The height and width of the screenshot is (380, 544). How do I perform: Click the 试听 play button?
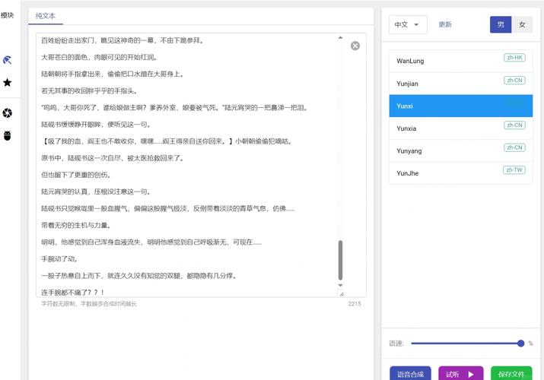(460, 374)
